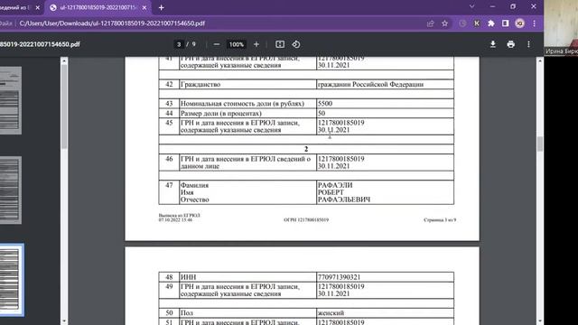Click the row 45 date 30.11.2021
The width and height of the screenshot is (578, 325).
coord(333,130)
